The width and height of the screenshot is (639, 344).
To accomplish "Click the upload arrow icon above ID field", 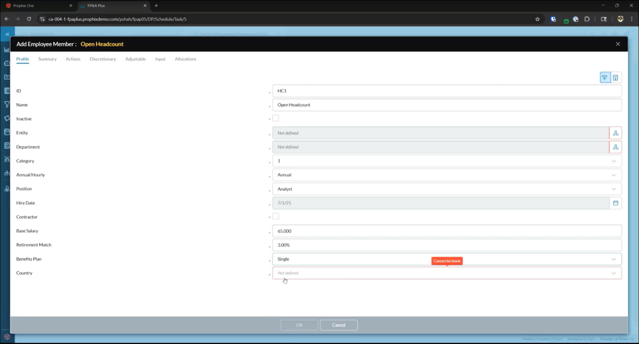I will 605,78.
